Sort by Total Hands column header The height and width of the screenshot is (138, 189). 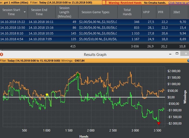pyautogui.click(x=127, y=12)
